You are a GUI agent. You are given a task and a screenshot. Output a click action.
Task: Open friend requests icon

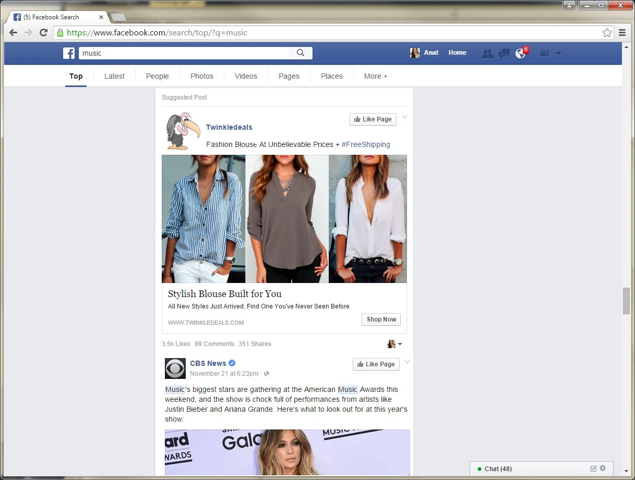487,53
